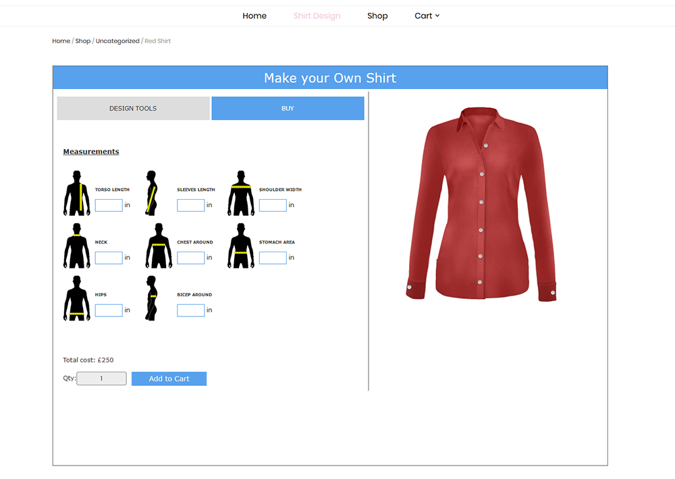Click the STOMACH AREA label
Screen dimensions: 675x479
277,242
